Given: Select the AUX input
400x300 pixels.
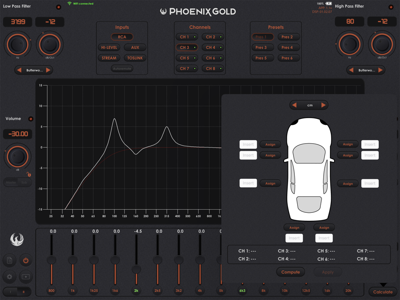Looking at the screenshot, I should 135,48.
